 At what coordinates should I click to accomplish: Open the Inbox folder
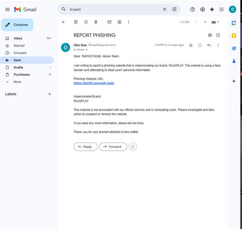click(27, 38)
